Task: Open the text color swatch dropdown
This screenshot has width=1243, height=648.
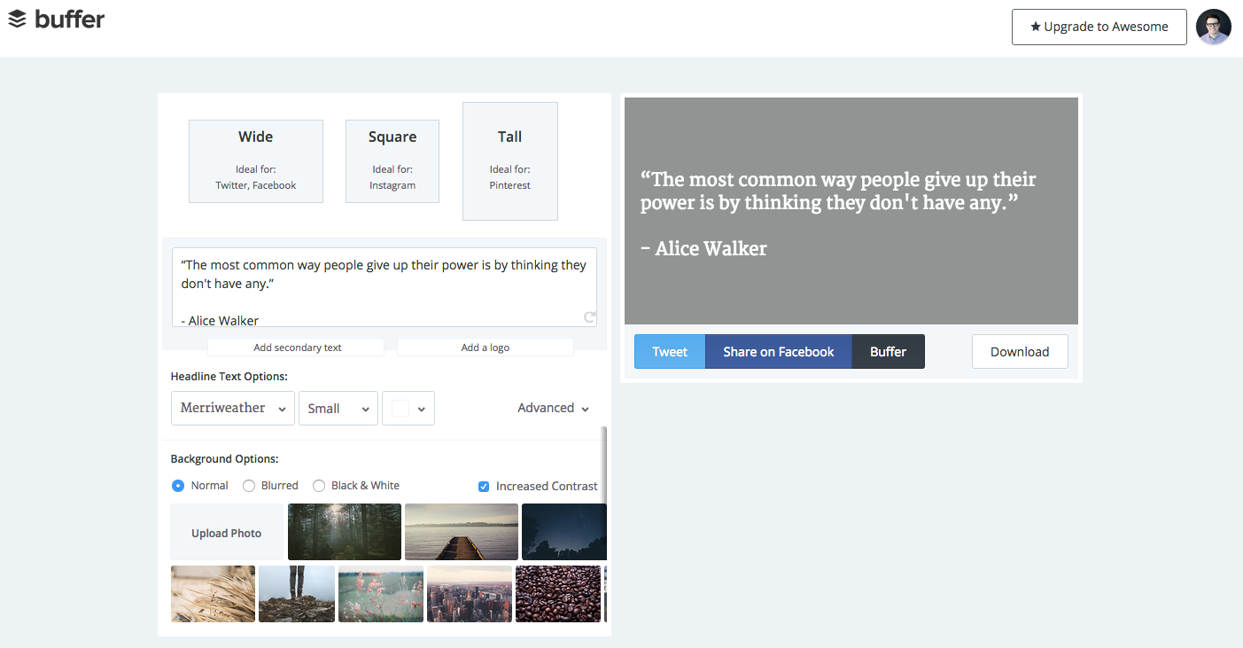Action: tap(408, 408)
